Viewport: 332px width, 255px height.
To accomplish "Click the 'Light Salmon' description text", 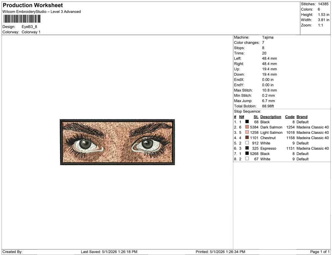I will click(x=271, y=133).
